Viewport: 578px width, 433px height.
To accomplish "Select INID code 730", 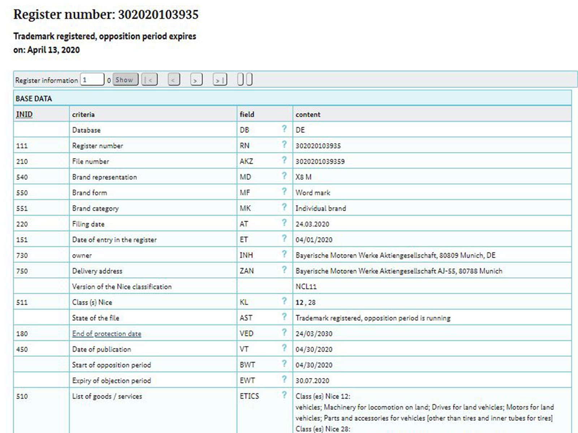I will pyautogui.click(x=22, y=255).
